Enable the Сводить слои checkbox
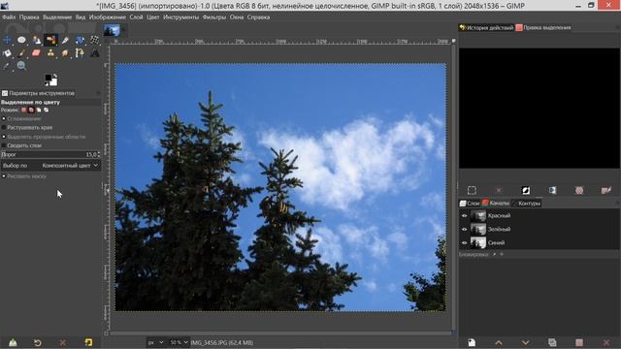This screenshot has height=349, width=621. tap(4, 145)
